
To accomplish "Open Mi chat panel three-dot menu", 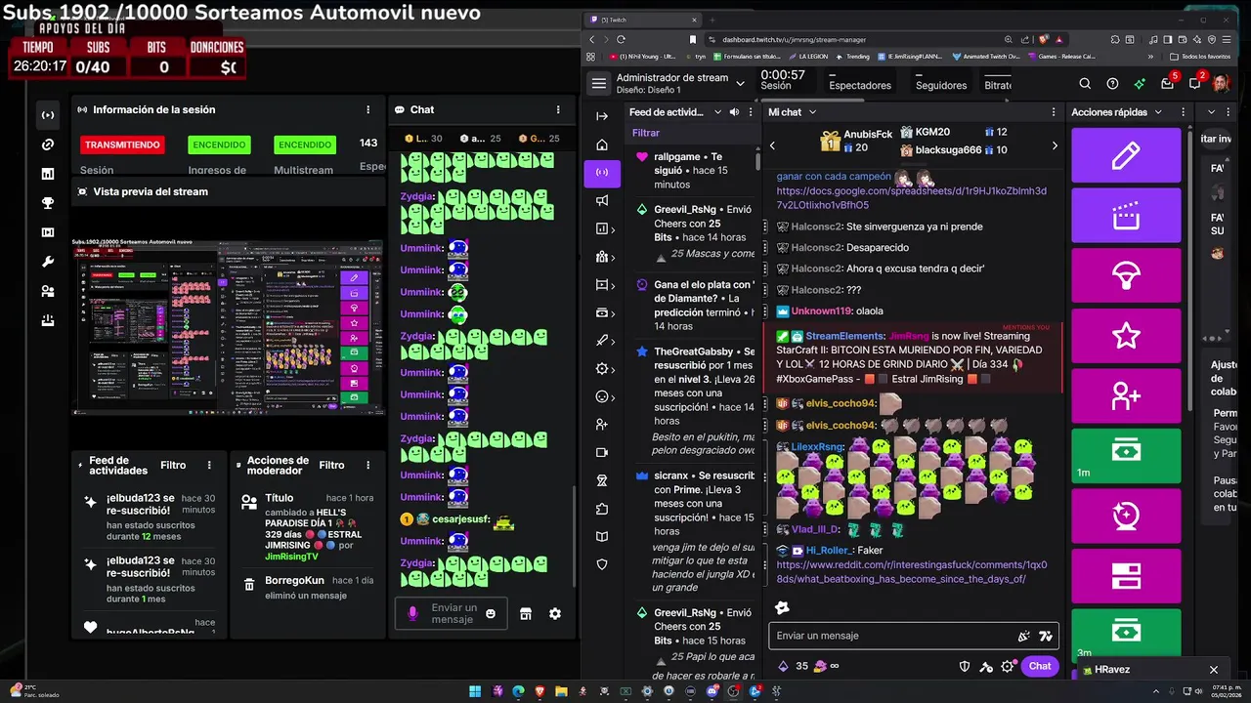I will click(1055, 112).
